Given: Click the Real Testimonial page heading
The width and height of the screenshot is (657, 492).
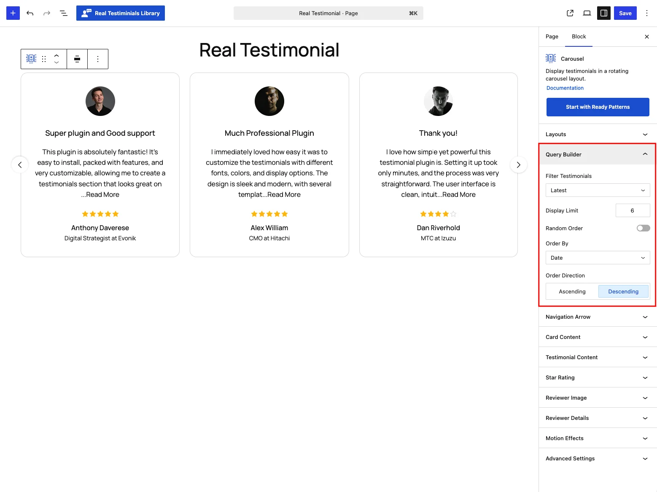Looking at the screenshot, I should [x=269, y=50].
